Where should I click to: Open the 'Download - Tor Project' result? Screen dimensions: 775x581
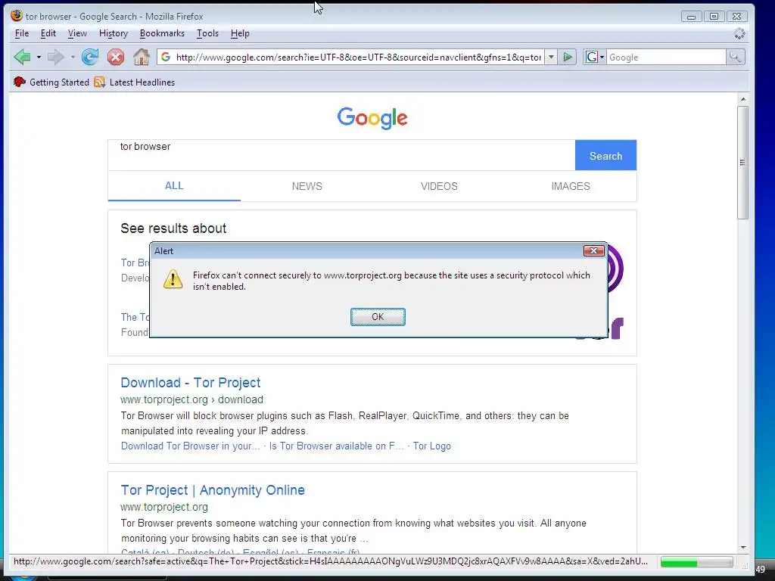190,382
